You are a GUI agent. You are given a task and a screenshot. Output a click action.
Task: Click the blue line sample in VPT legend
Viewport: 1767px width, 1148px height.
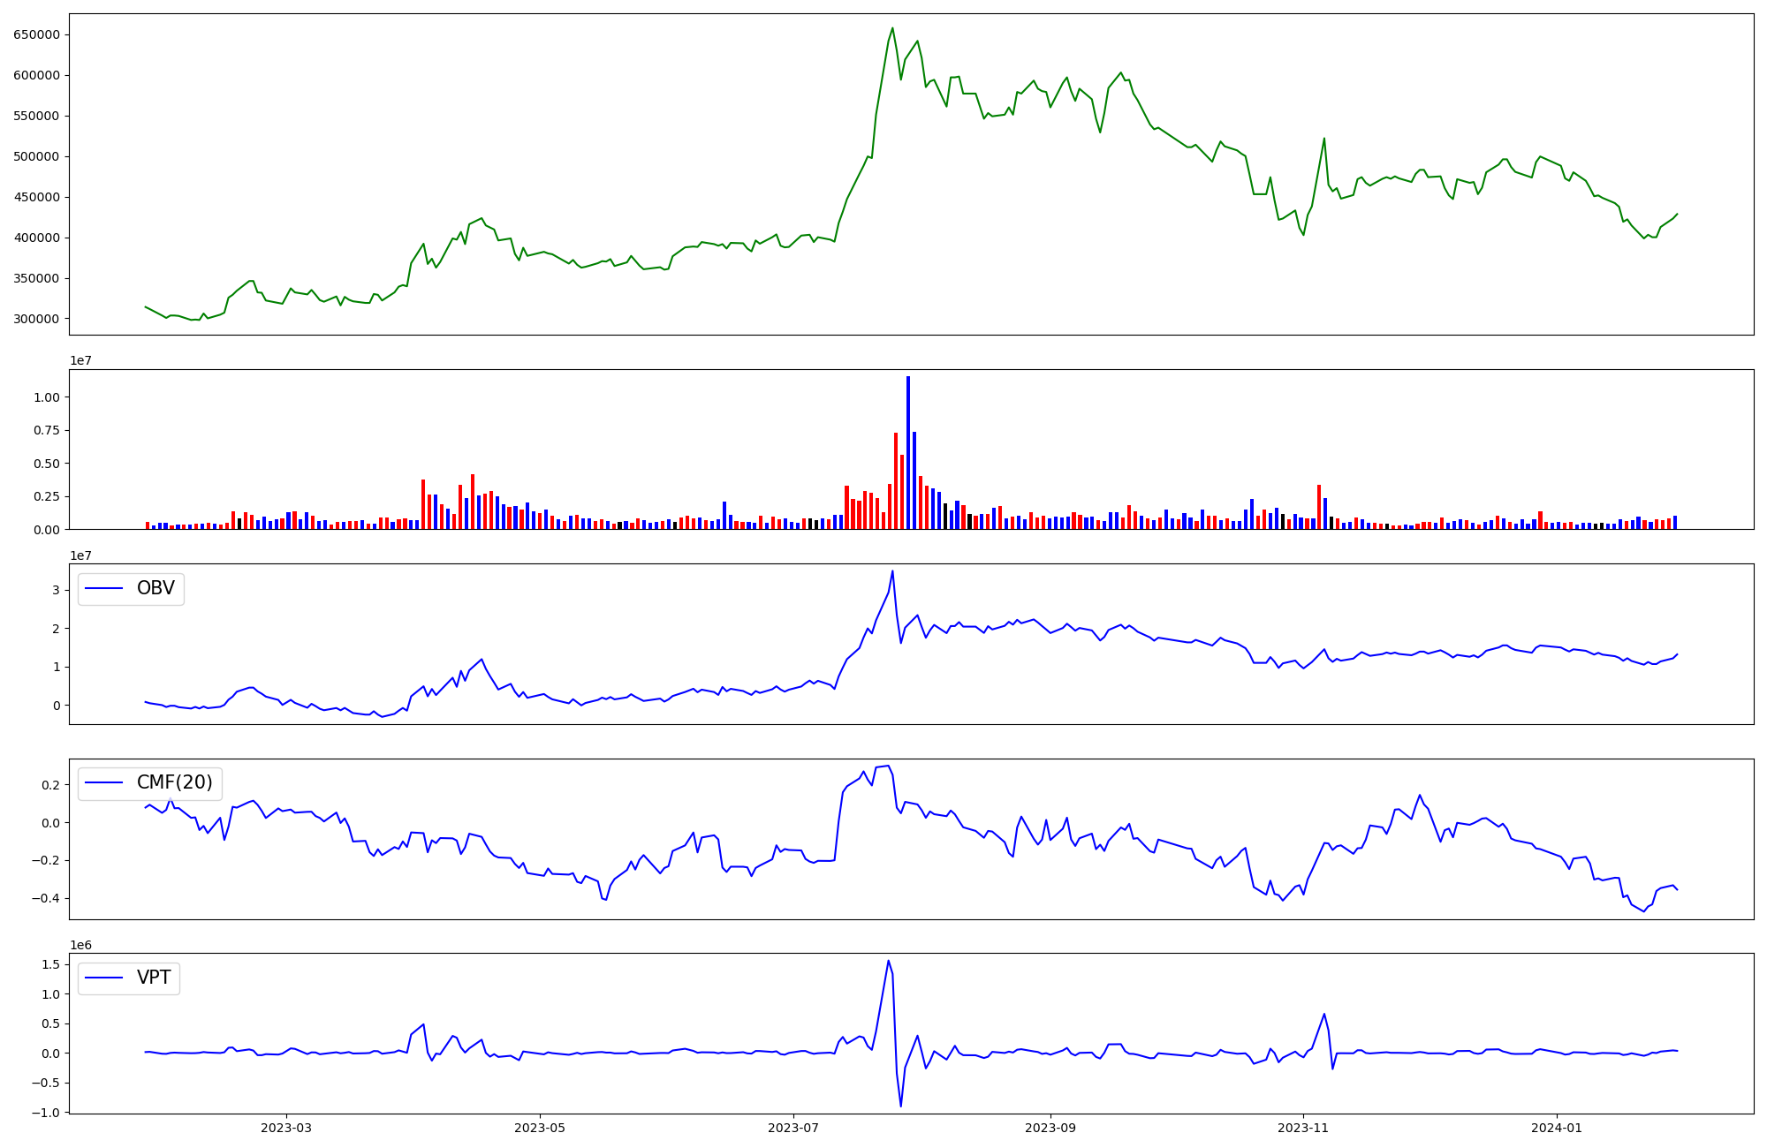pos(103,978)
